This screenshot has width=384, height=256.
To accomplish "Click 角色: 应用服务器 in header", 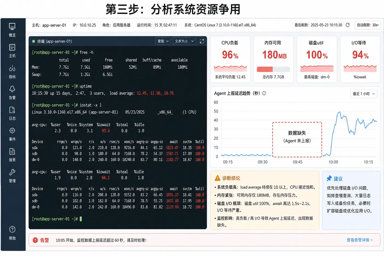I will click(x=116, y=25).
